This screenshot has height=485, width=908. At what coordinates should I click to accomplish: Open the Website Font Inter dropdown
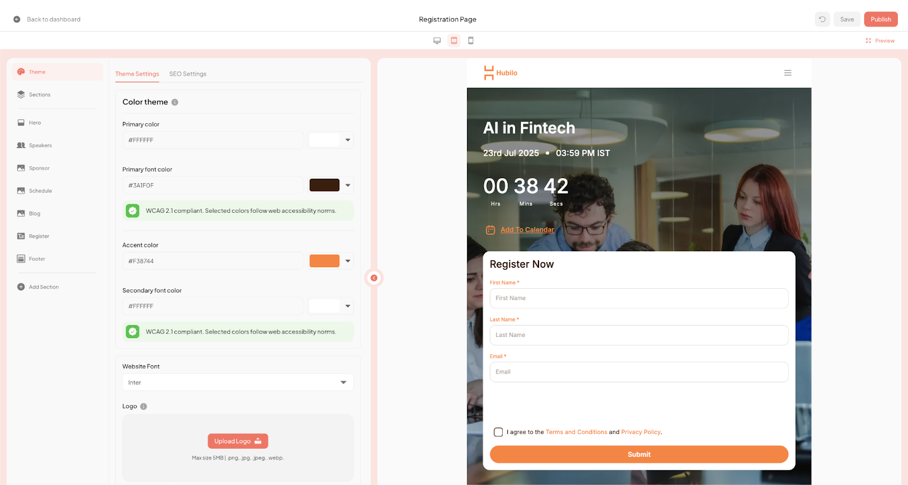pos(238,382)
